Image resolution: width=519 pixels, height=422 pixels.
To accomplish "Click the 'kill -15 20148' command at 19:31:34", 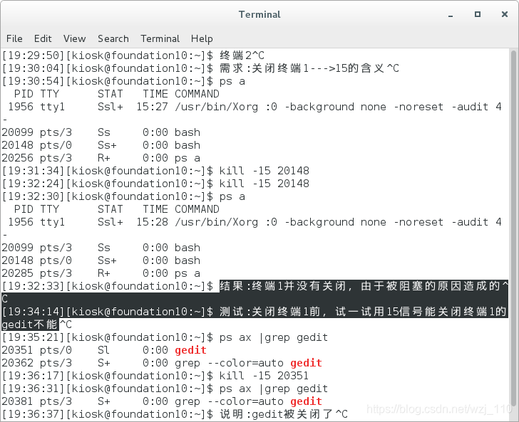I will 264,171.
